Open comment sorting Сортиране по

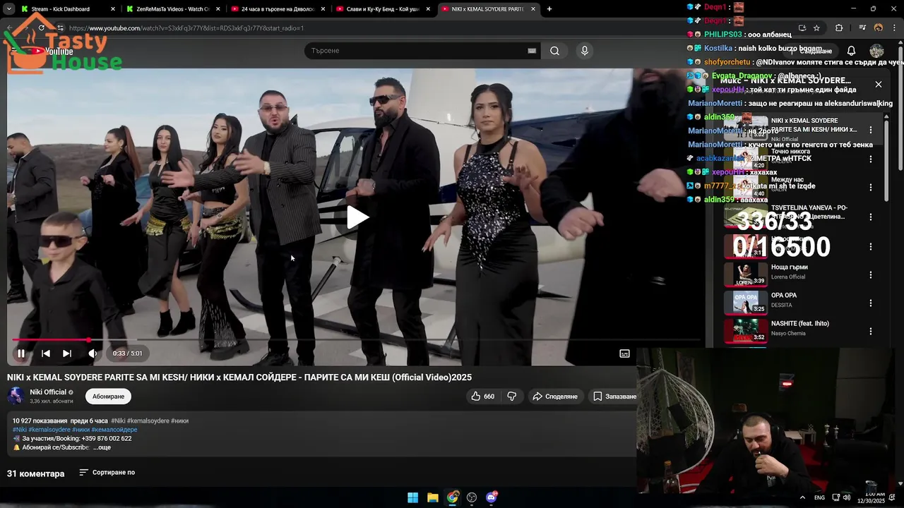[107, 473]
